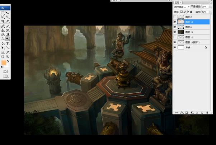Select the Move tool
This screenshot has width=216, height=145.
point(7,13)
